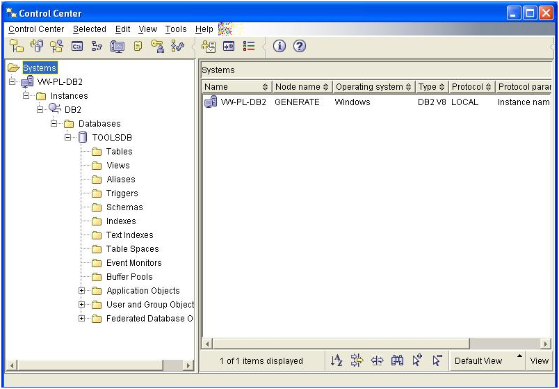Click the tree pane horizontal scrollbar thumb
The height and width of the screenshot is (389, 559).
coord(90,365)
